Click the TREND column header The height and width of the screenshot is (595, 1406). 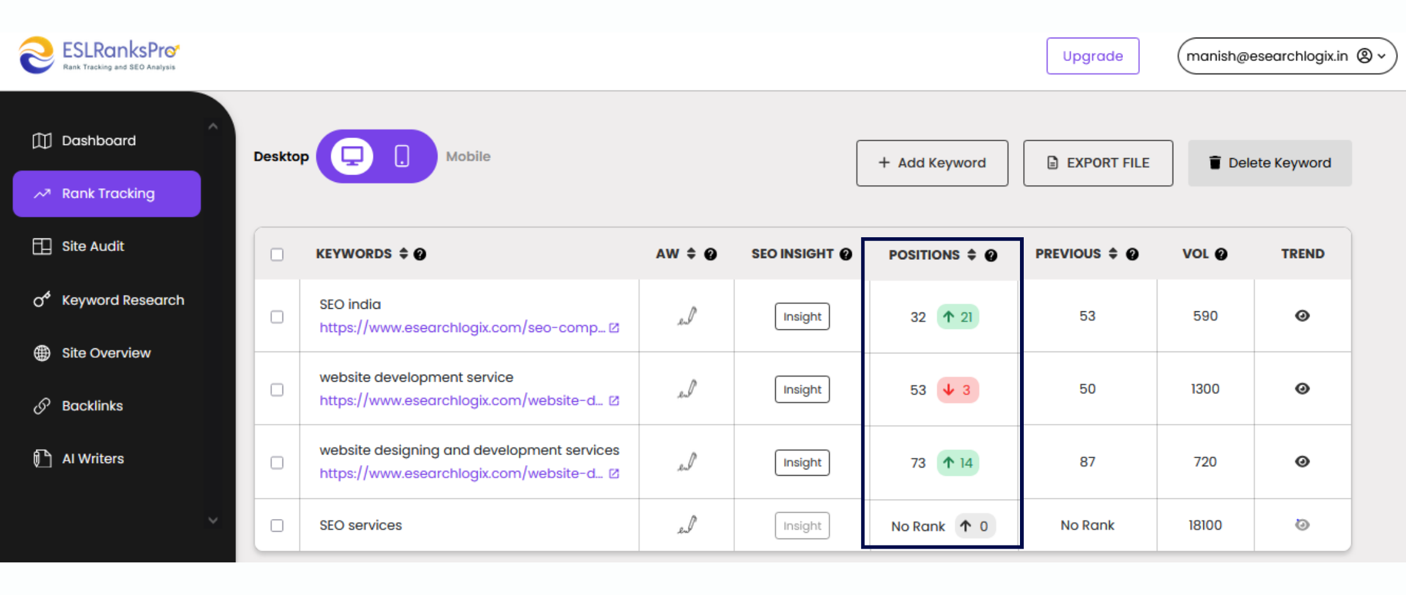[x=1303, y=254]
